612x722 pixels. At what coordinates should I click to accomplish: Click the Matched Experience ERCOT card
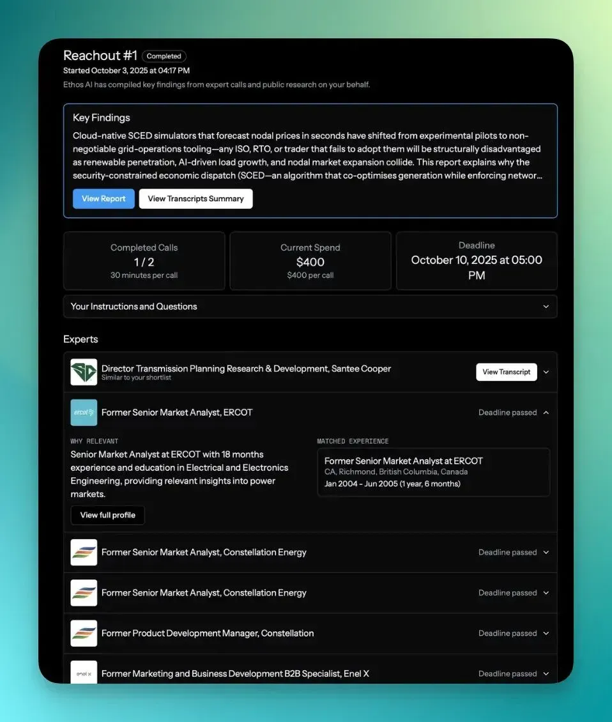pyautogui.click(x=434, y=472)
